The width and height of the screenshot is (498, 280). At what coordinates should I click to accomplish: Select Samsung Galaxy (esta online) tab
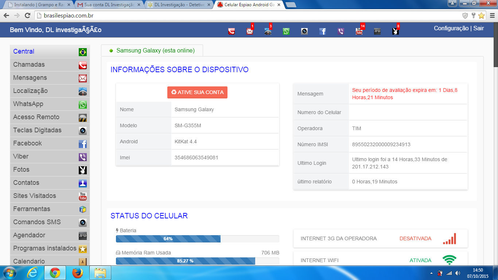[152, 51]
